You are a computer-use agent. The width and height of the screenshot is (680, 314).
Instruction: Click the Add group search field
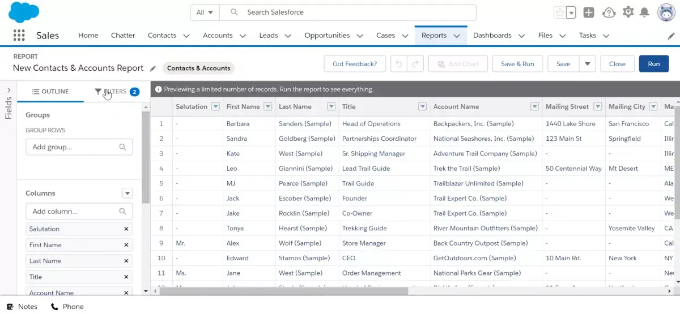pos(79,147)
